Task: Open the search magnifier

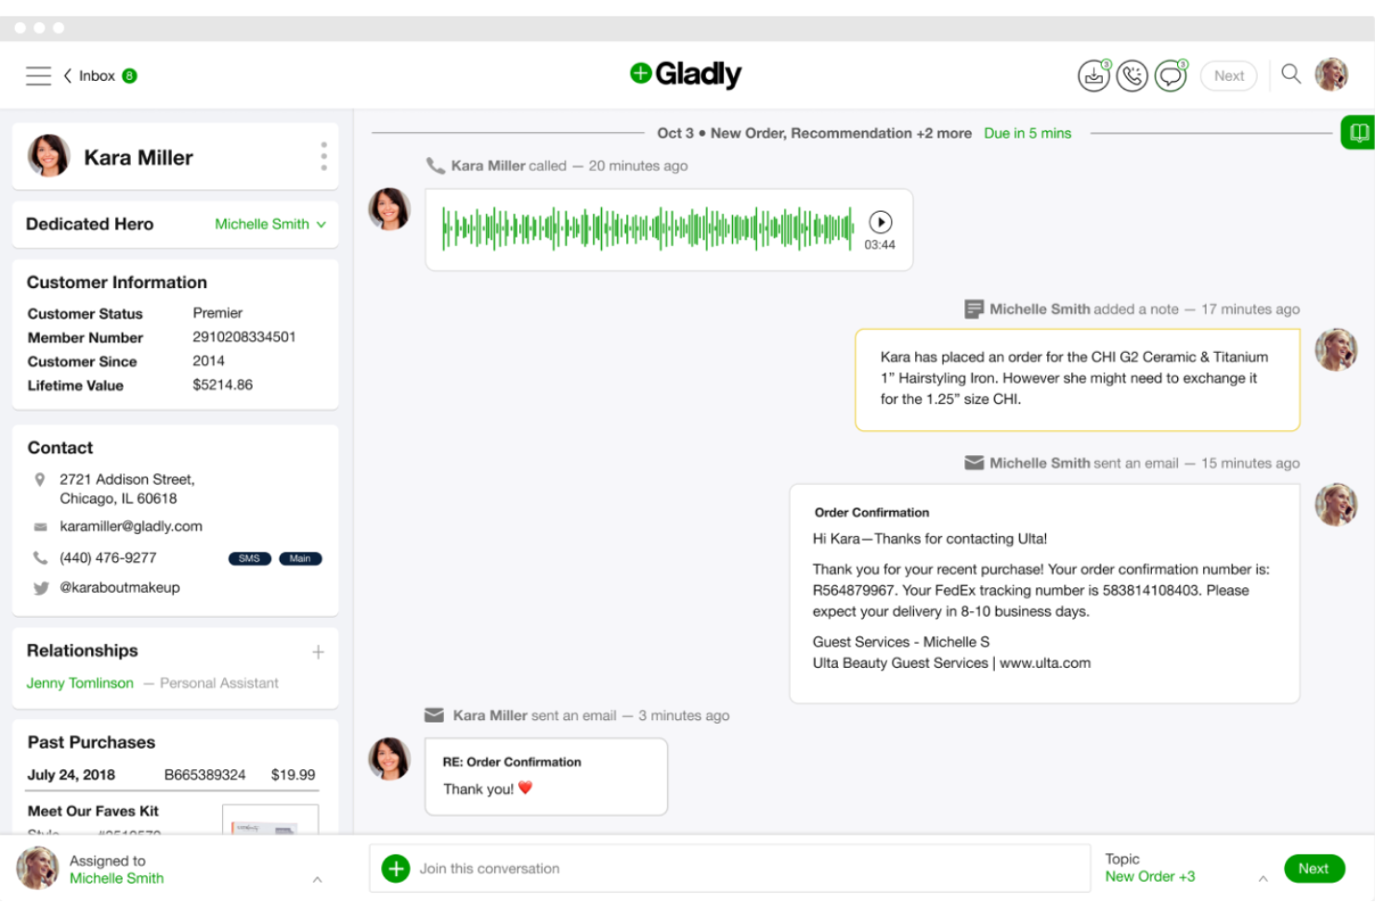Action: (1290, 75)
